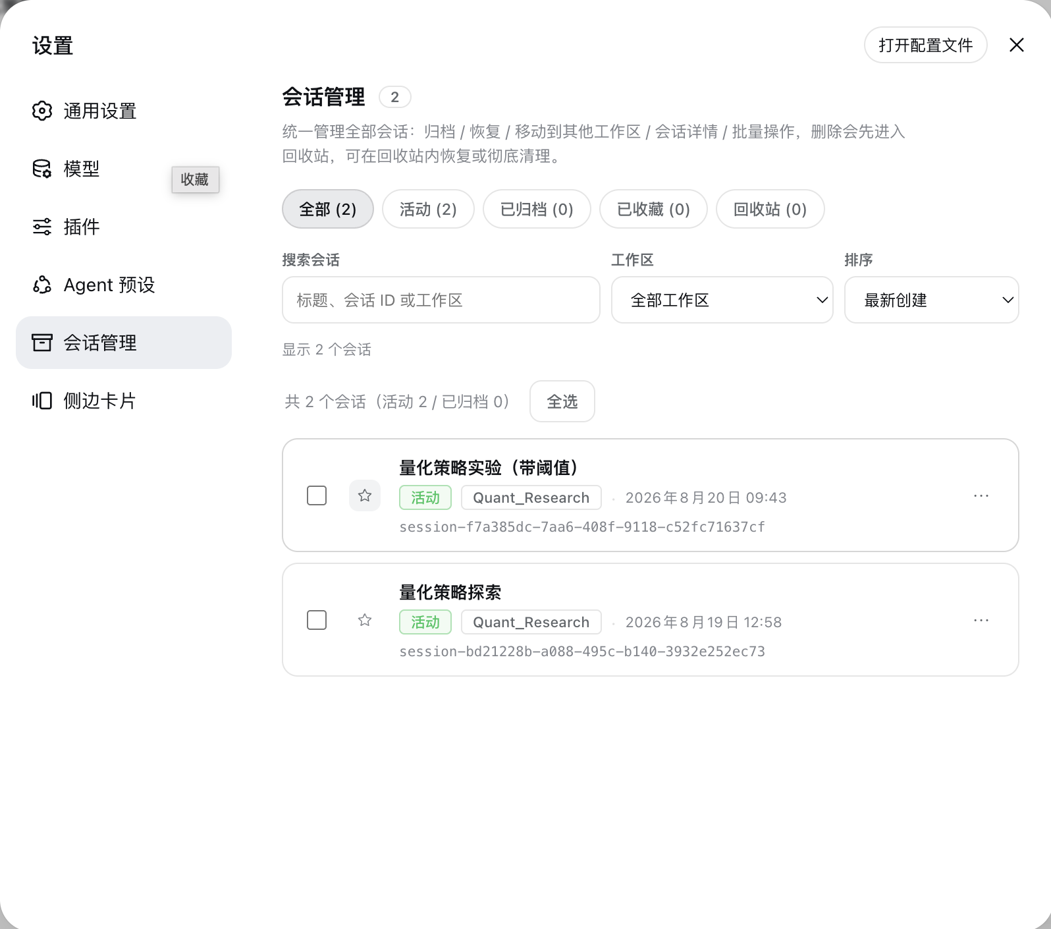
Task: Close the settings dialog
Action: [x=1017, y=45]
